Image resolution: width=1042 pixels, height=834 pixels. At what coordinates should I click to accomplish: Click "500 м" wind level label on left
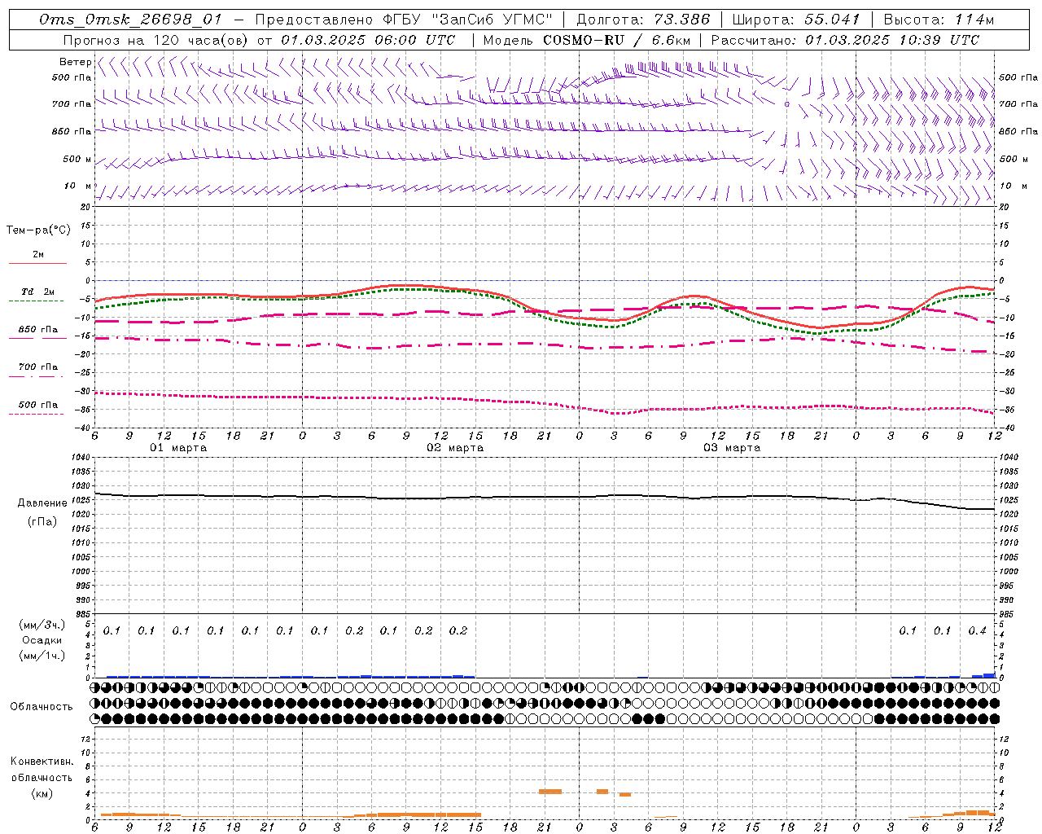77,160
